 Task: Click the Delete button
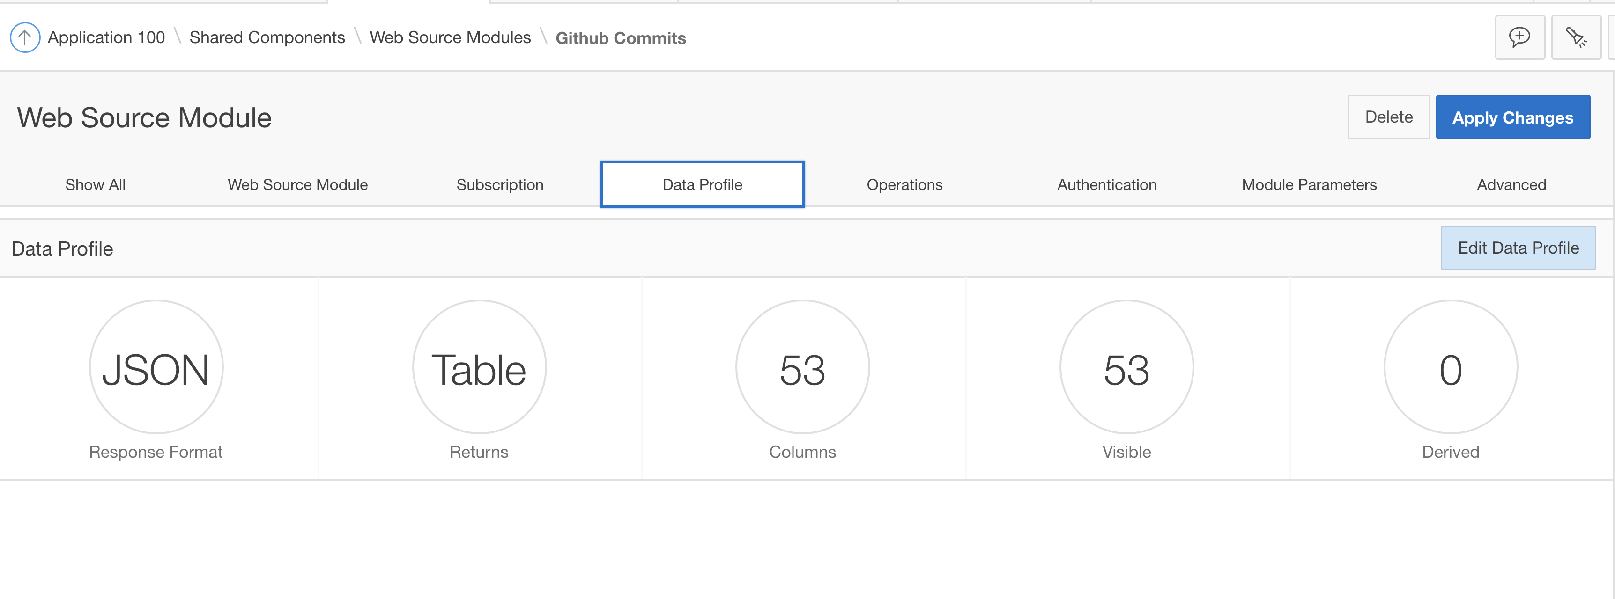[x=1388, y=117]
